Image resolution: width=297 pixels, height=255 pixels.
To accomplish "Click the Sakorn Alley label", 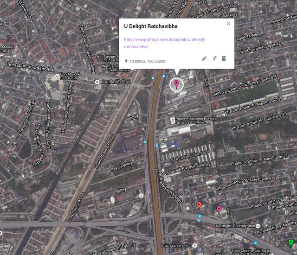I will click(121, 166).
